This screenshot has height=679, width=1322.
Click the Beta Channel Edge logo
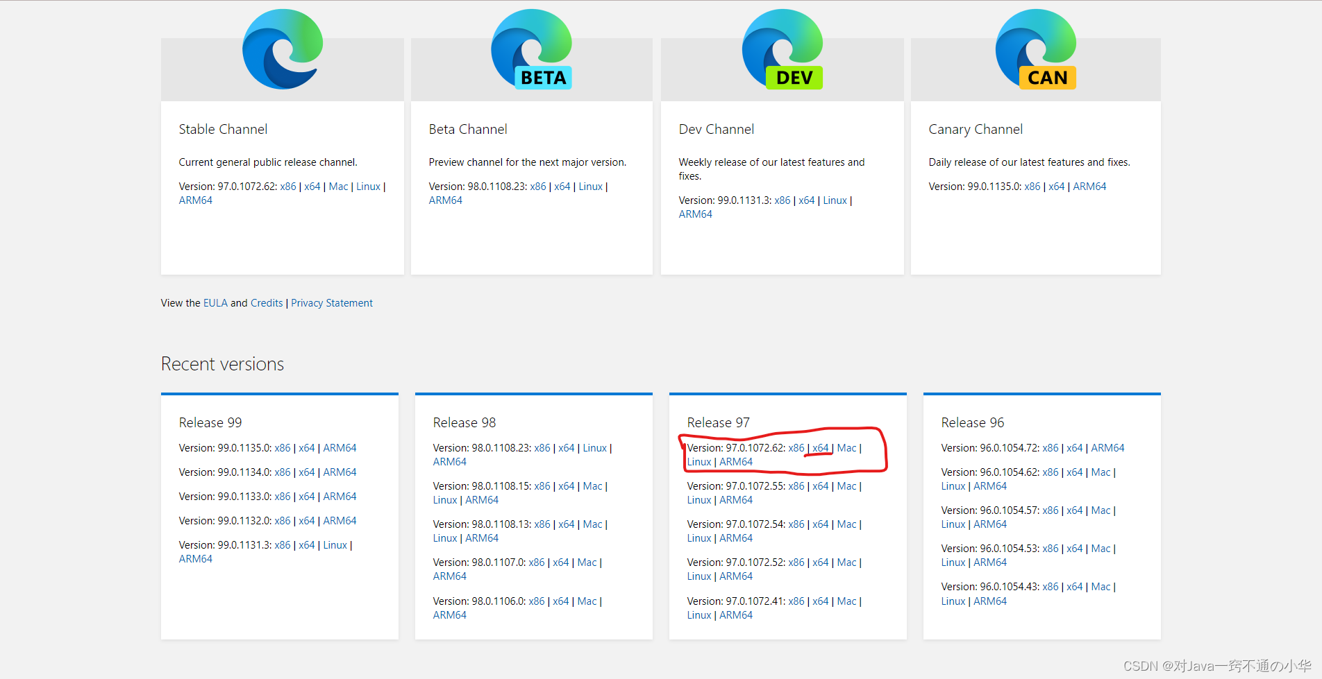pyautogui.click(x=532, y=49)
